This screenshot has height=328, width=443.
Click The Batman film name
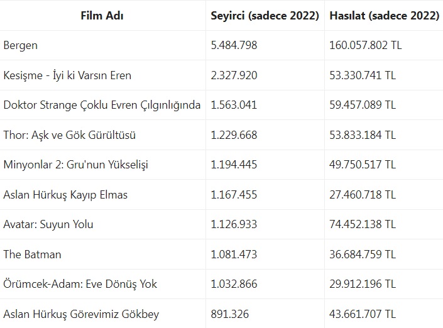click(x=32, y=254)
